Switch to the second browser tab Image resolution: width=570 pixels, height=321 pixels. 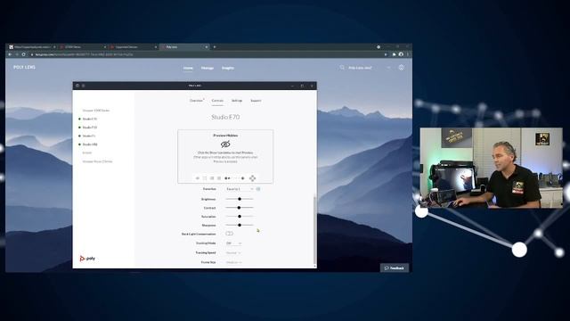83,47
